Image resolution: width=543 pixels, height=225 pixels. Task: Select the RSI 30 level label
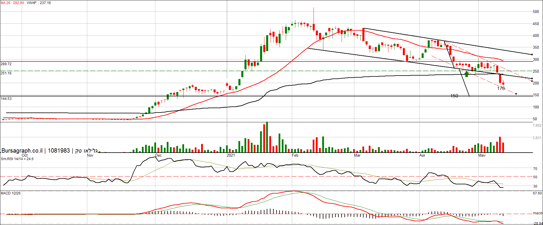pyautogui.click(x=535, y=186)
